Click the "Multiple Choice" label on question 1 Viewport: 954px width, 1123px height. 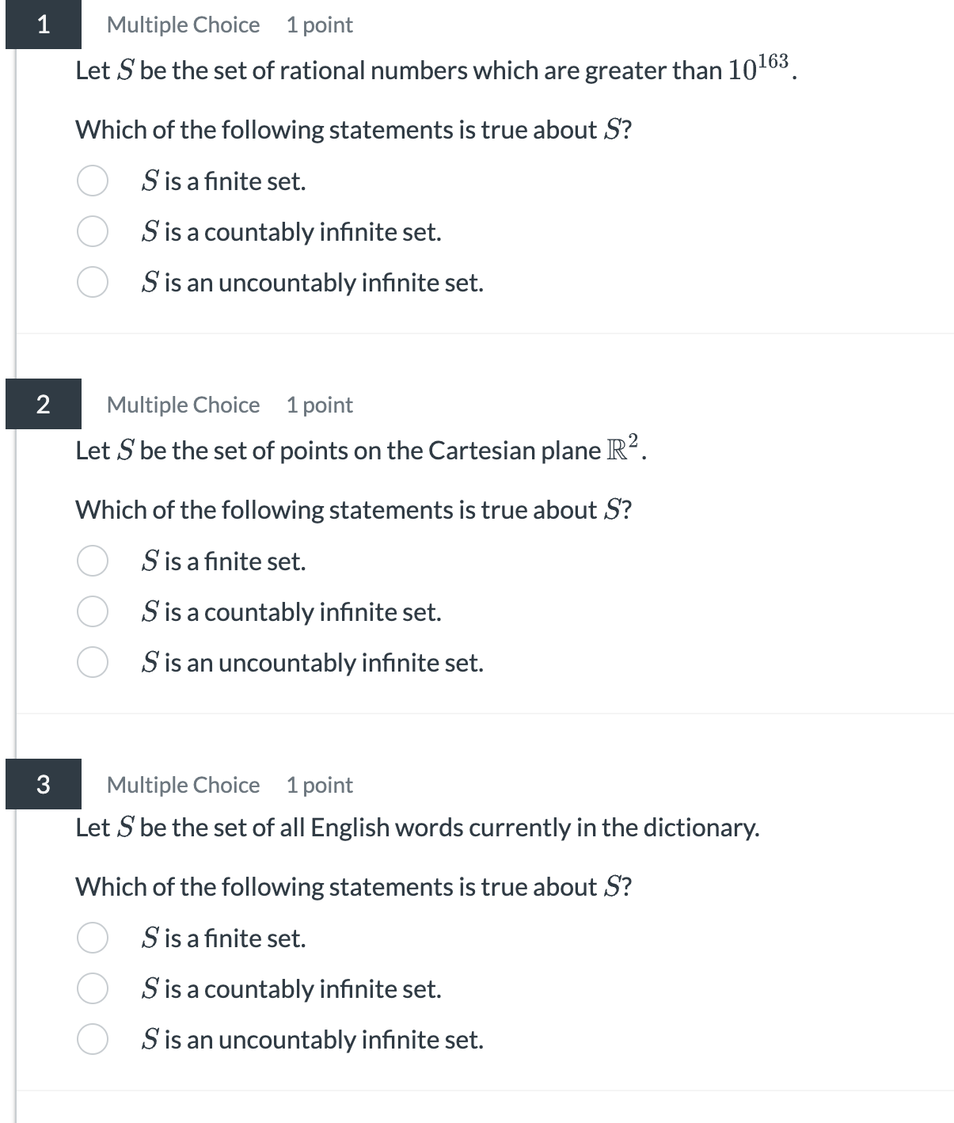pyautogui.click(x=183, y=25)
